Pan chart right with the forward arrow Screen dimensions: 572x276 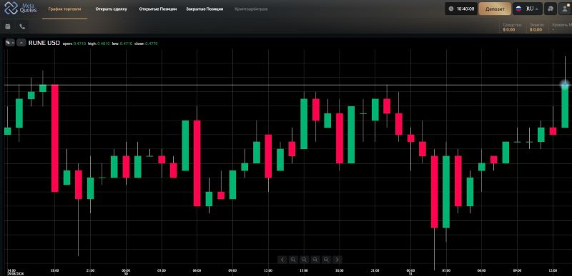[337, 260]
